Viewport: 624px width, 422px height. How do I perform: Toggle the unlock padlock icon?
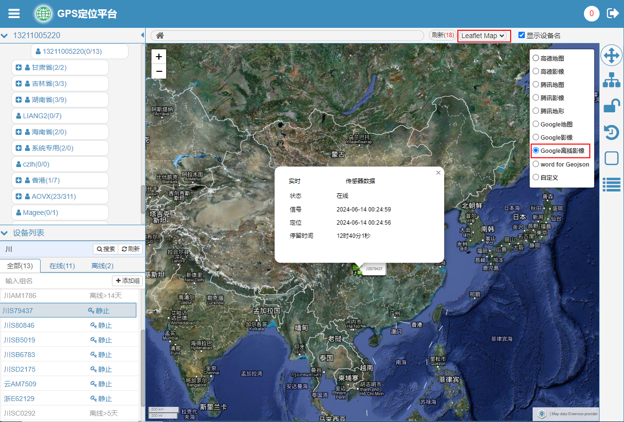tap(611, 106)
